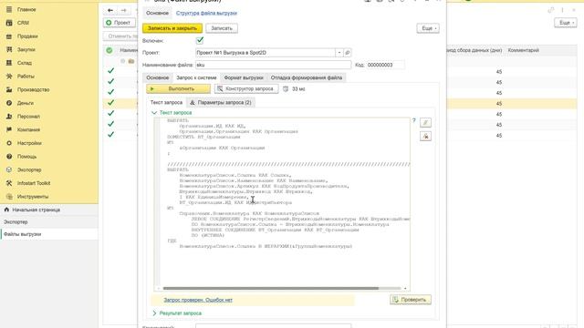Open Конструктор запроса
Screen dimensions: 584x328
[246, 89]
